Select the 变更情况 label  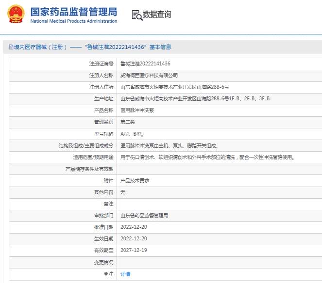pyautogui.click(x=104, y=262)
